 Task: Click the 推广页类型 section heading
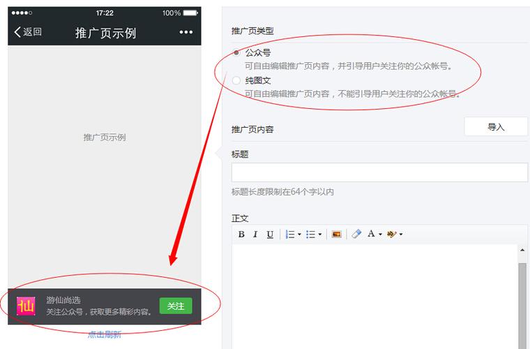[252, 31]
